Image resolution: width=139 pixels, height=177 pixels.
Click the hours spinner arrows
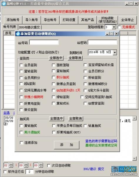click(11, 165)
